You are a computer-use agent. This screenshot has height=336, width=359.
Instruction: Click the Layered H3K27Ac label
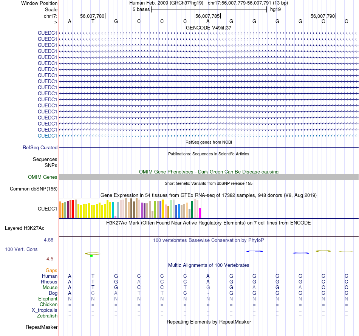coord(25,228)
